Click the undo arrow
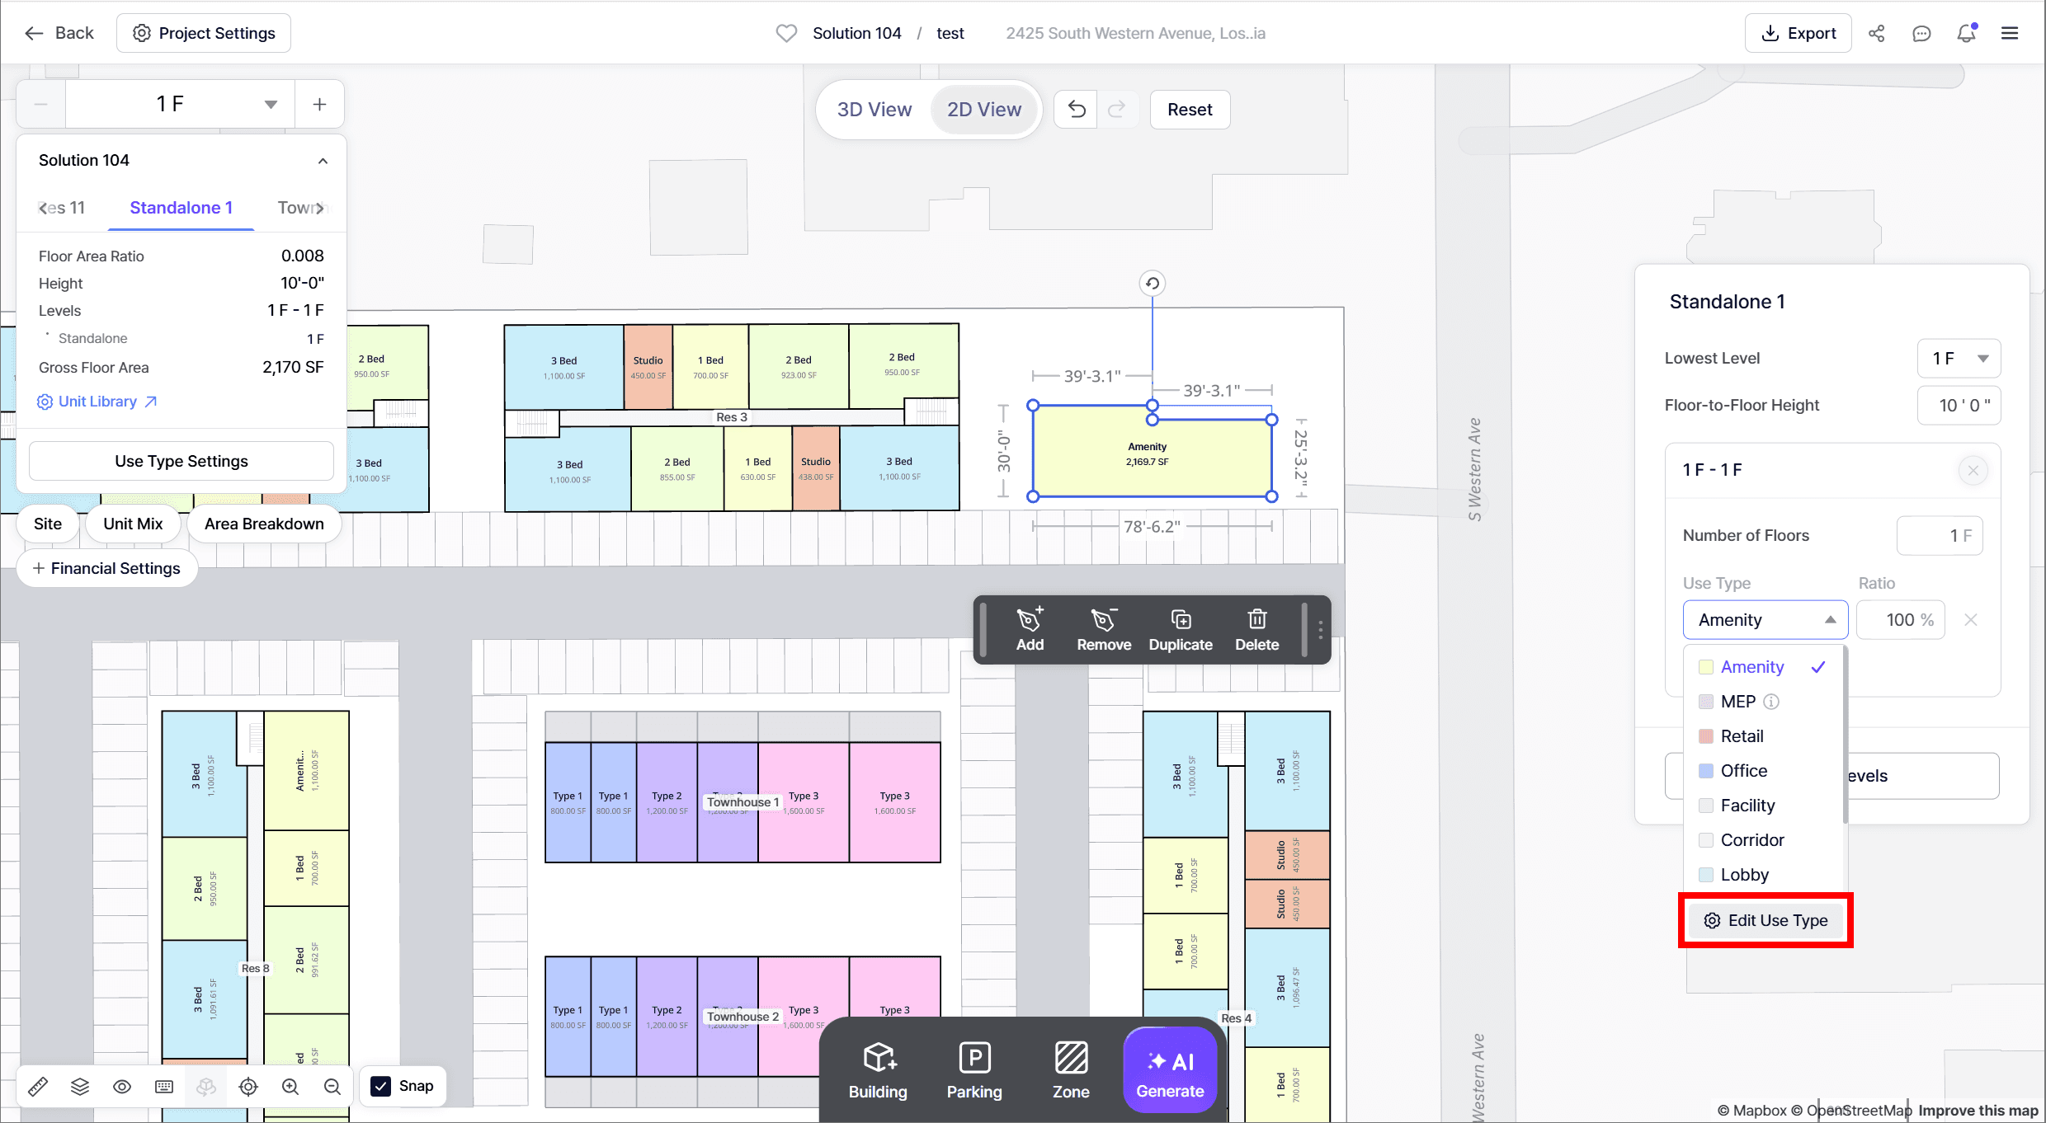The width and height of the screenshot is (2046, 1123). pos(1076,109)
